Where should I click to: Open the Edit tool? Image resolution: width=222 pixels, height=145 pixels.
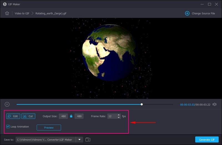[13, 116]
